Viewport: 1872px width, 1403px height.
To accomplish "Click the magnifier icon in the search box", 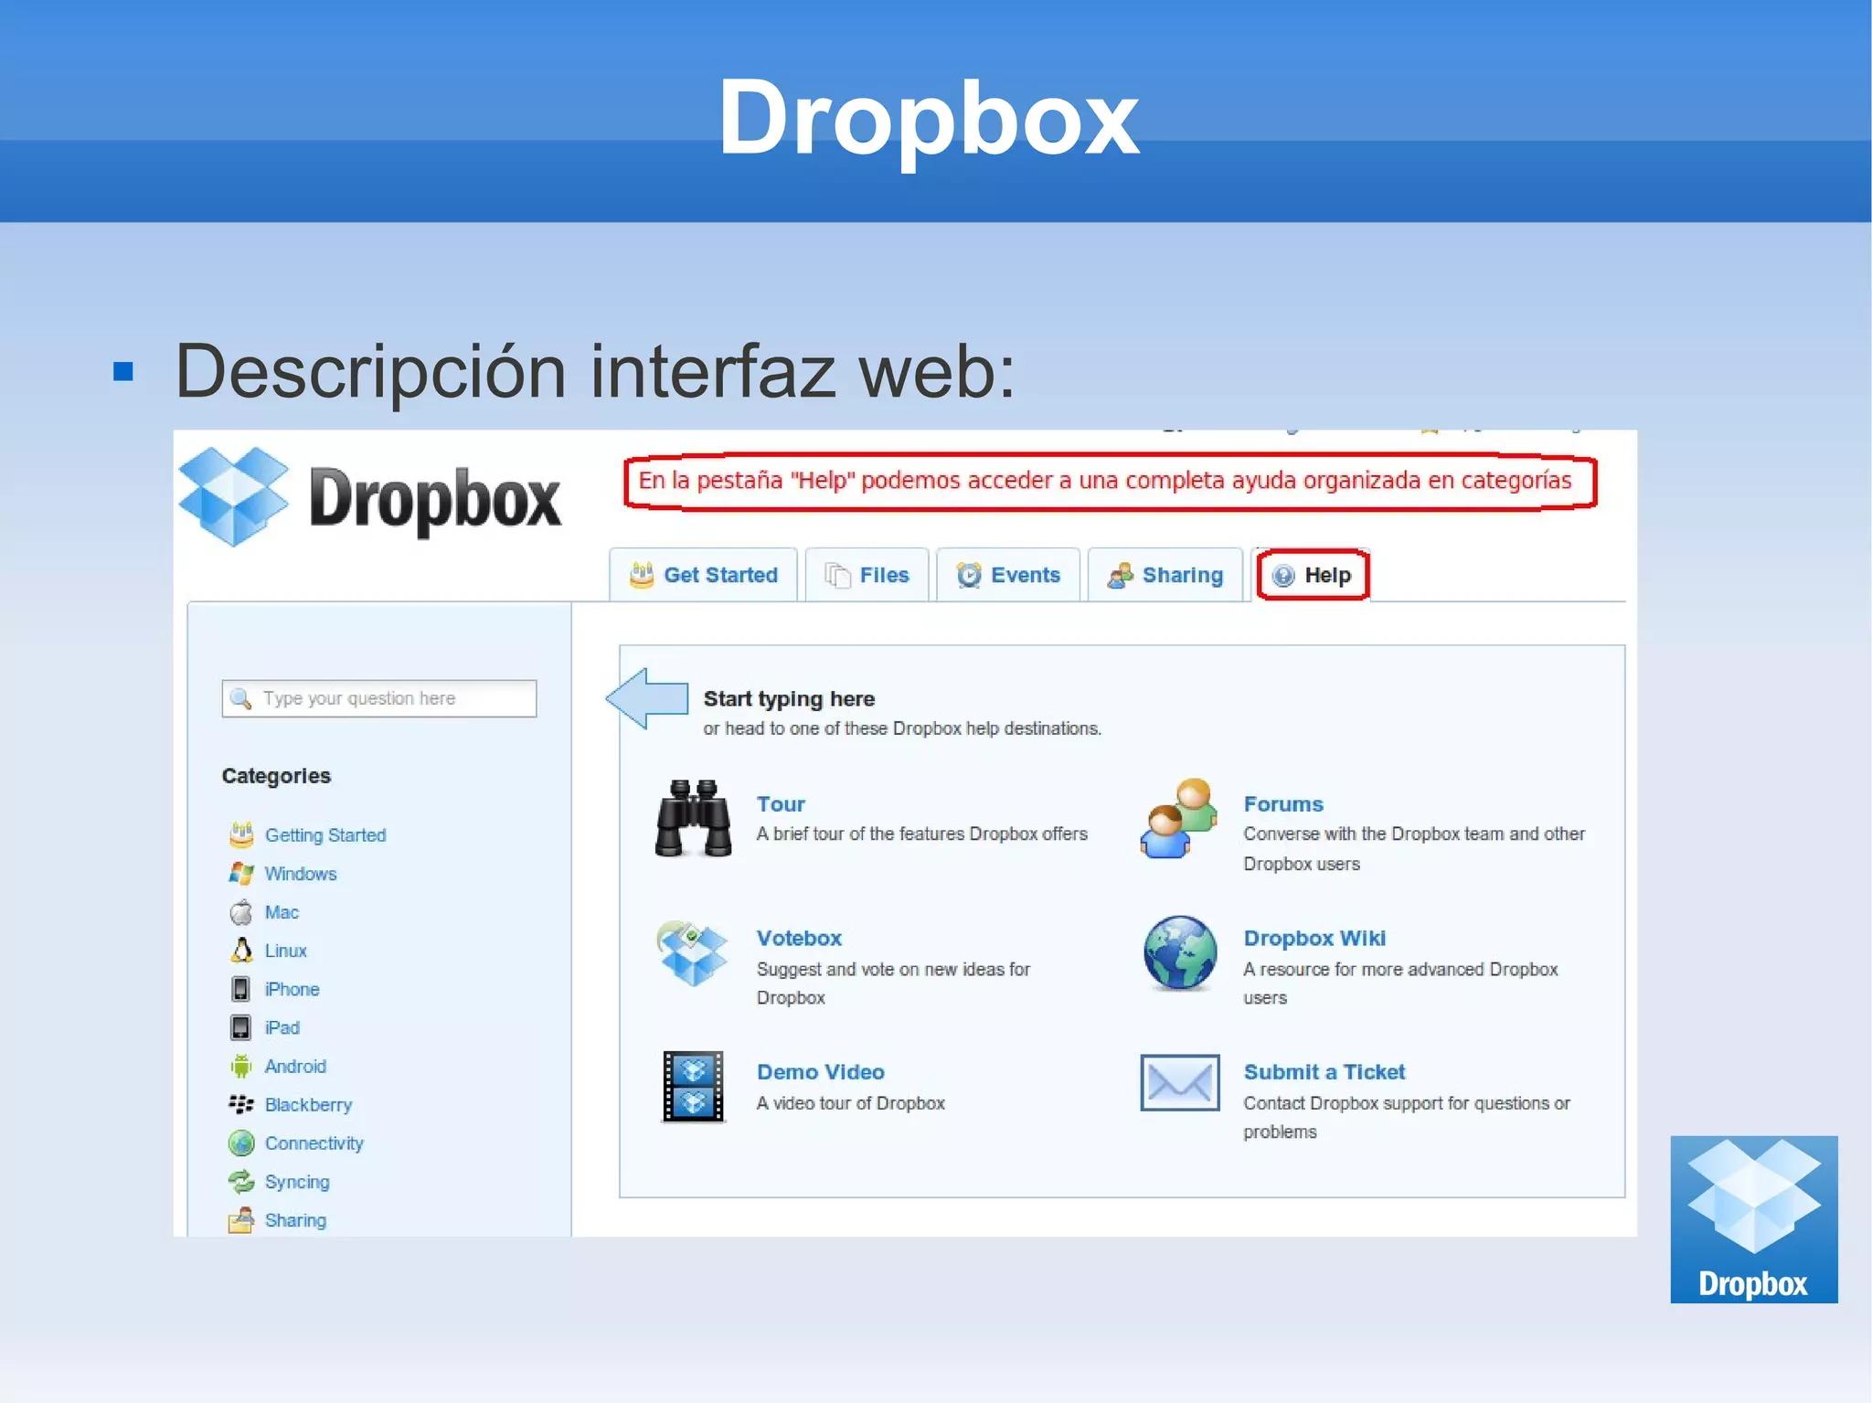I will click(240, 698).
